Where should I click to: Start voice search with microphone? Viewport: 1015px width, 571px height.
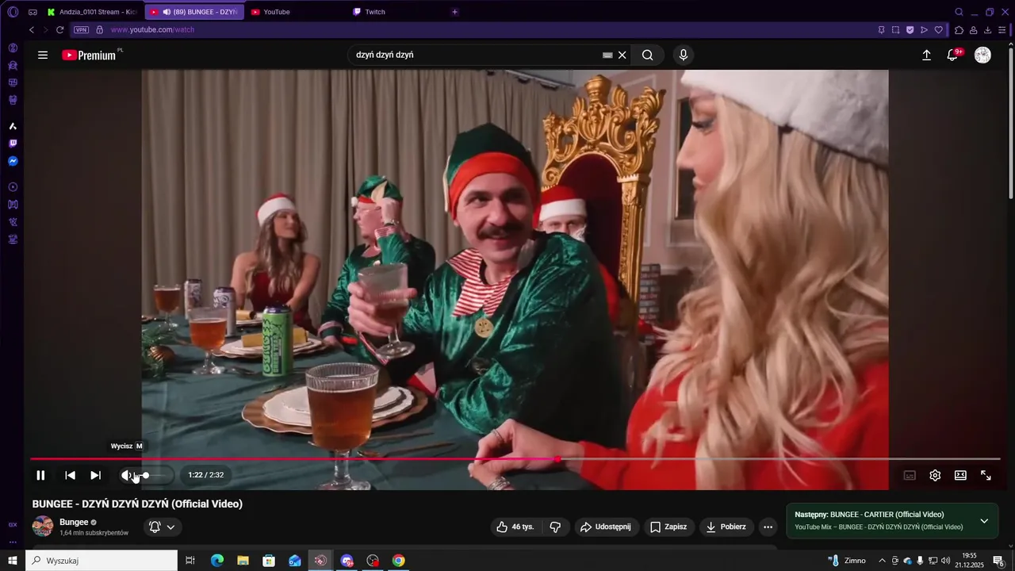click(684, 55)
